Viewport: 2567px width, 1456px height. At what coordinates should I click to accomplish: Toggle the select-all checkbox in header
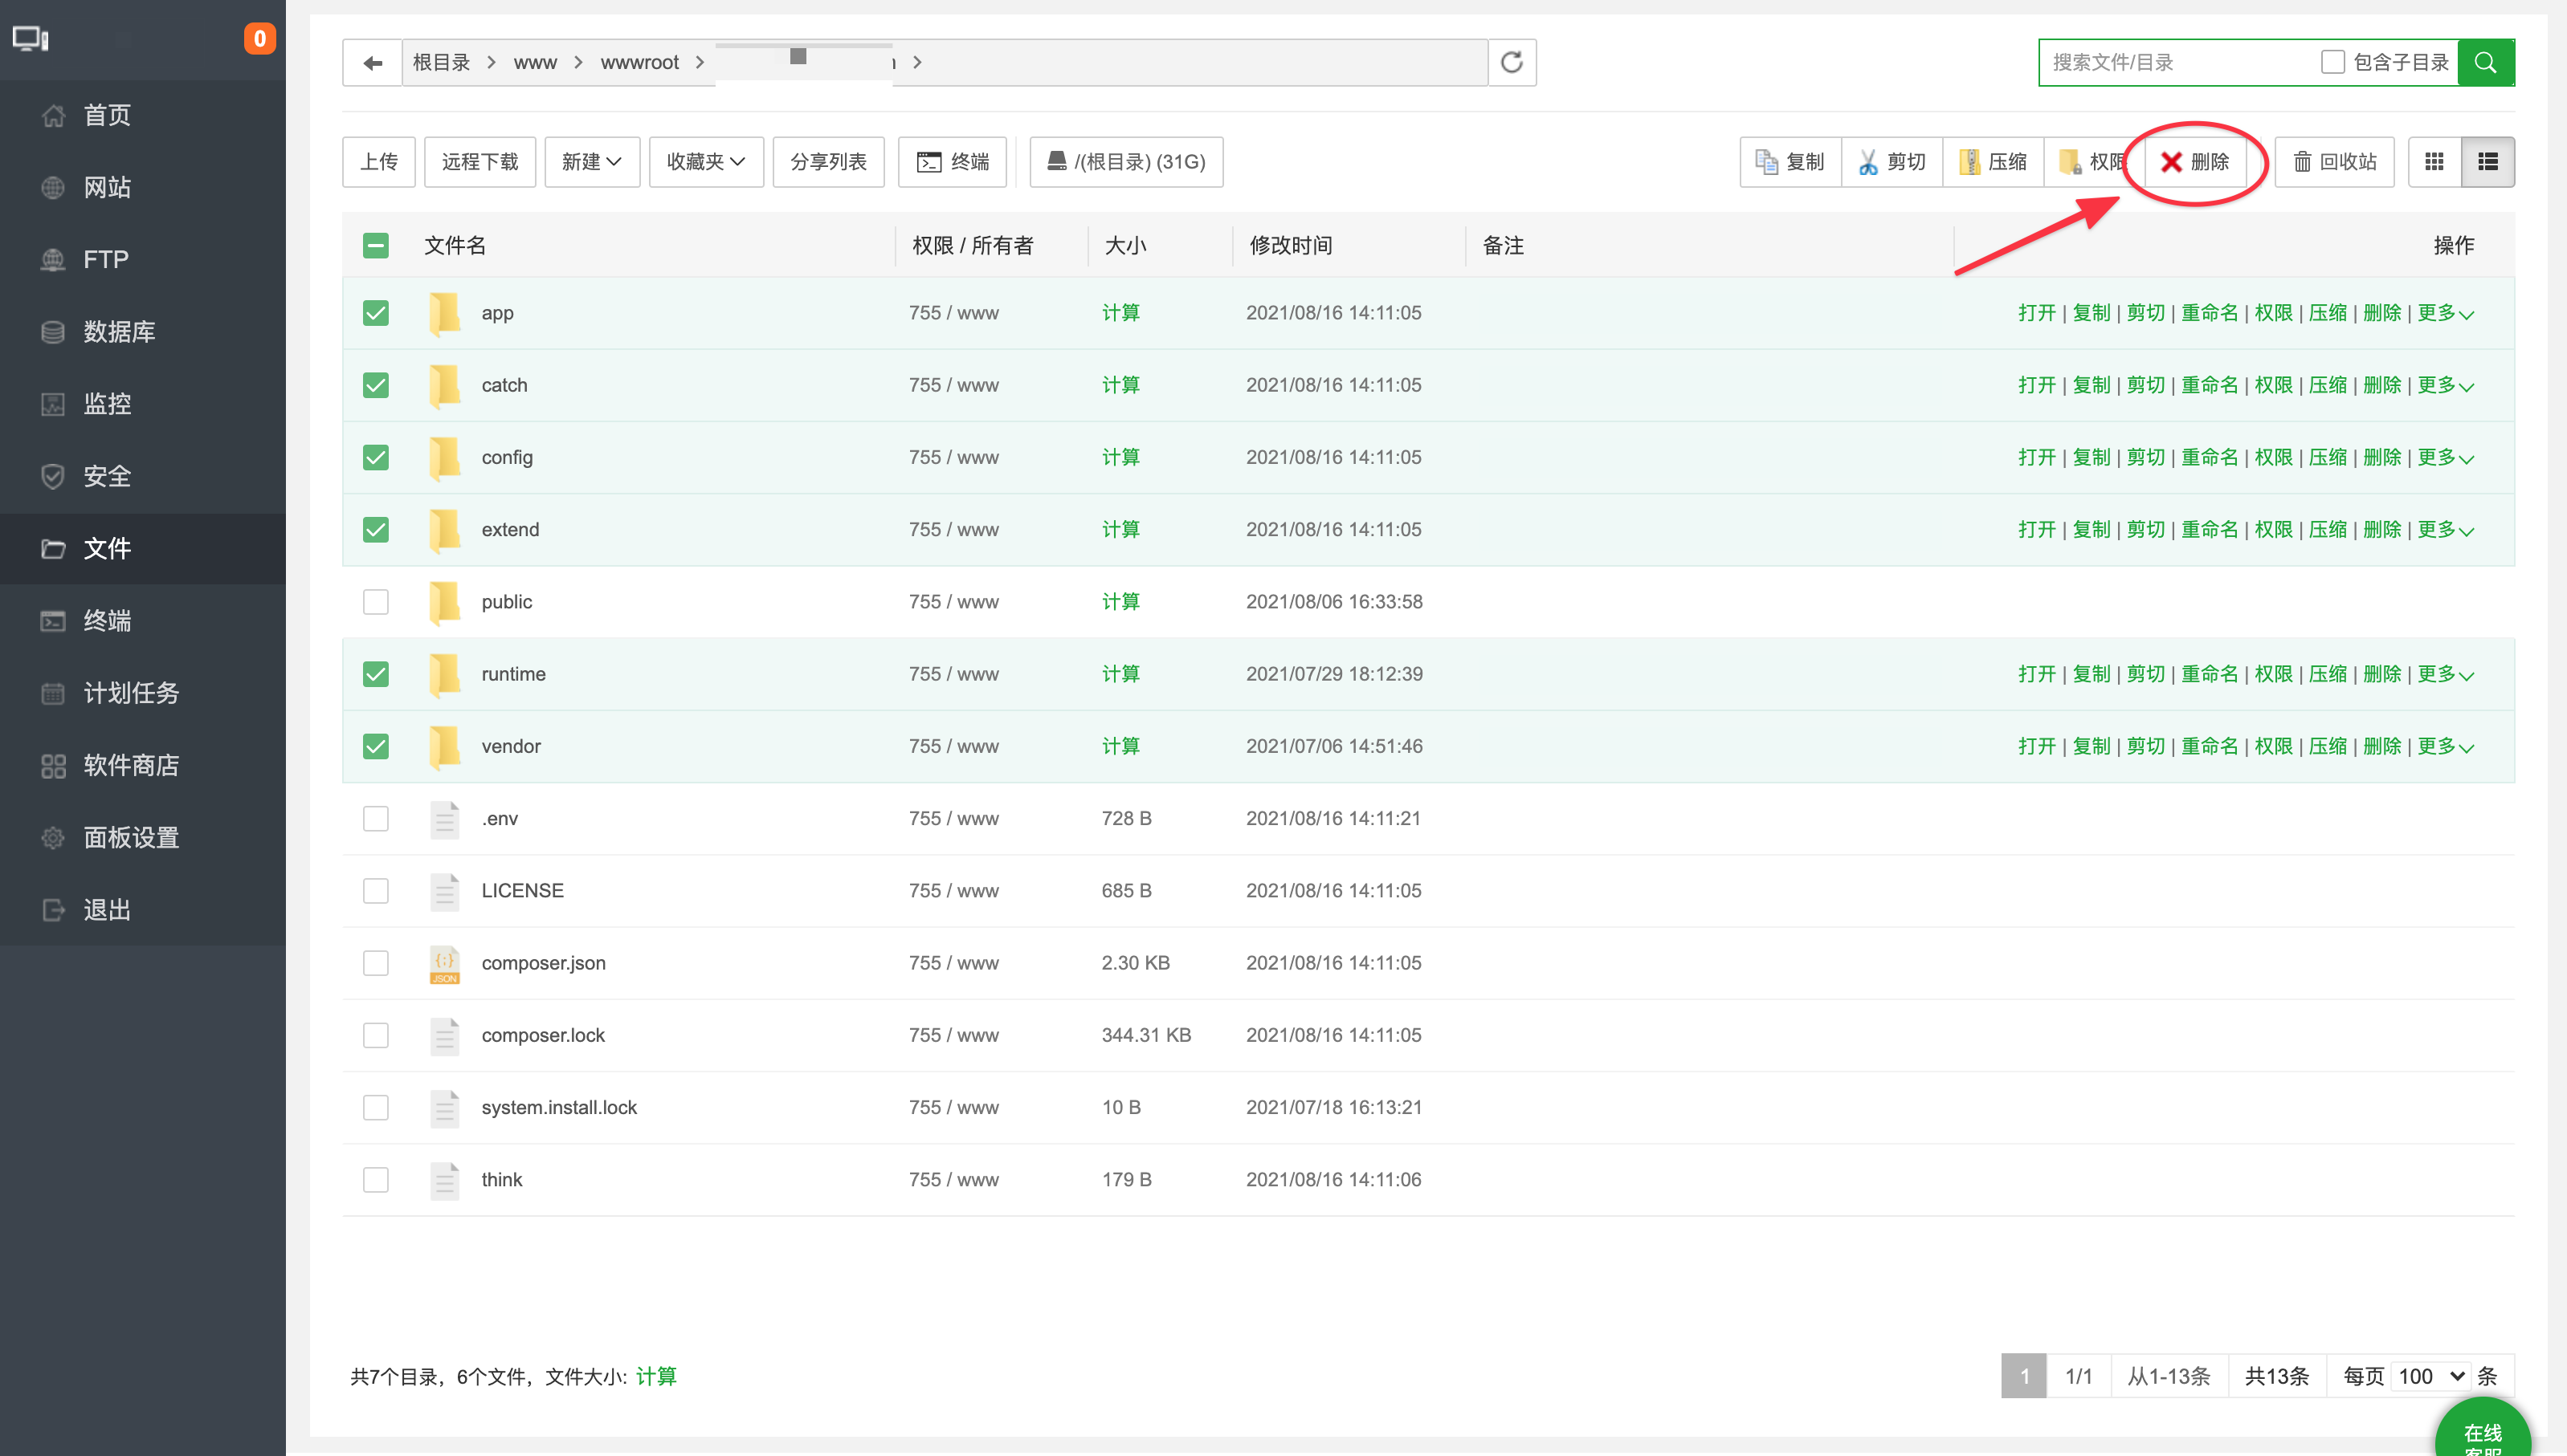coord(375,245)
